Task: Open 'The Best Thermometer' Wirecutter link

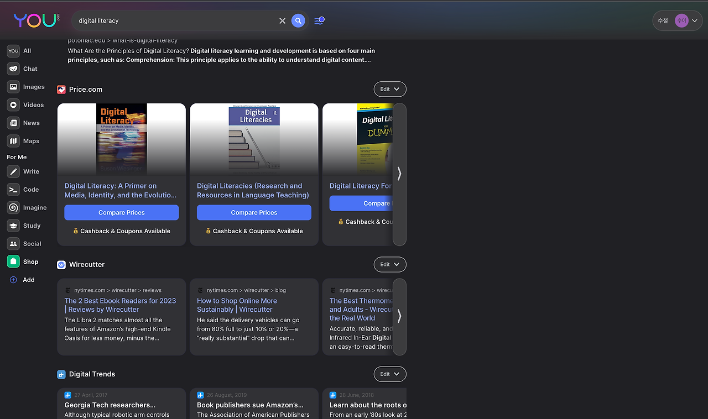Action: pyautogui.click(x=361, y=310)
